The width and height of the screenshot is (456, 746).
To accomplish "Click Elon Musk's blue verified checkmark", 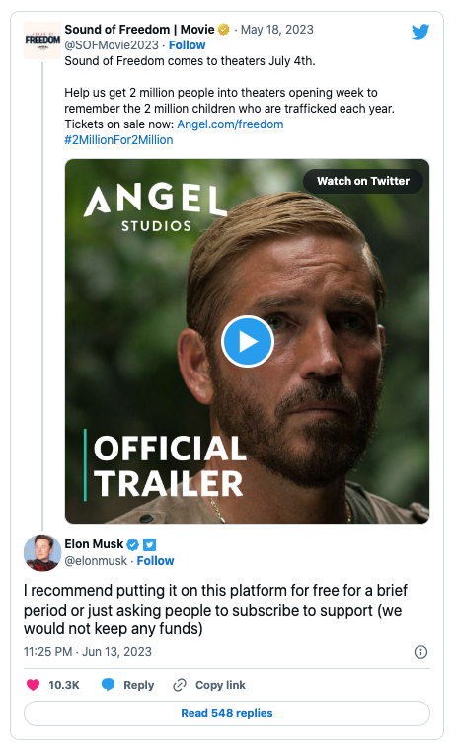I will click(133, 544).
